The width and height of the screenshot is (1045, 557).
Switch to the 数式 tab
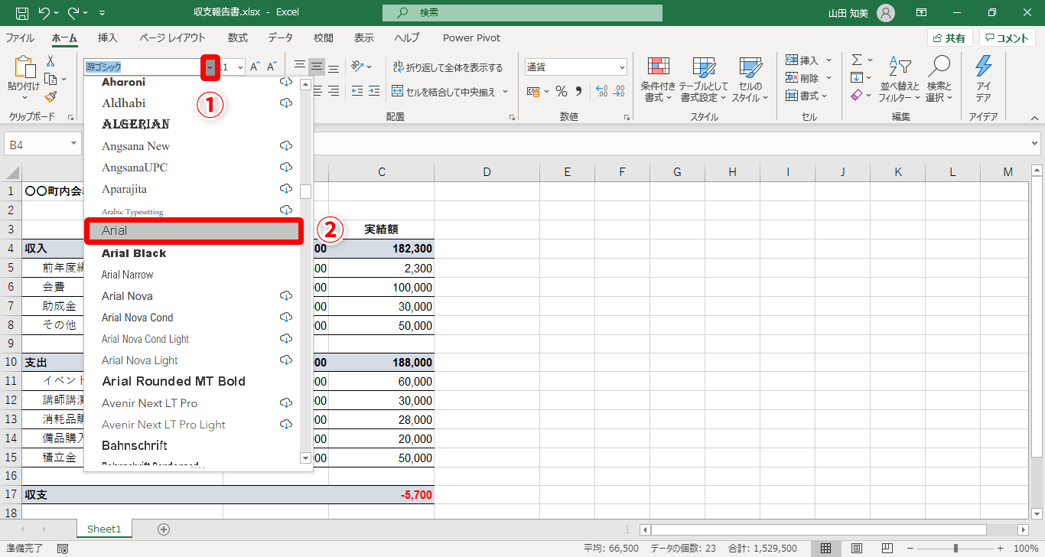238,38
